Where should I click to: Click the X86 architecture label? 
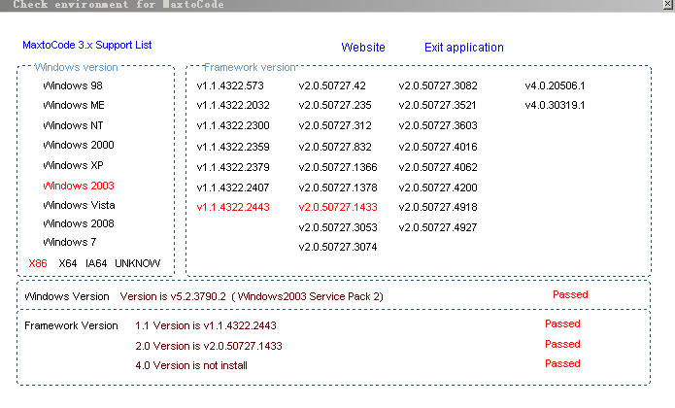[x=38, y=263]
